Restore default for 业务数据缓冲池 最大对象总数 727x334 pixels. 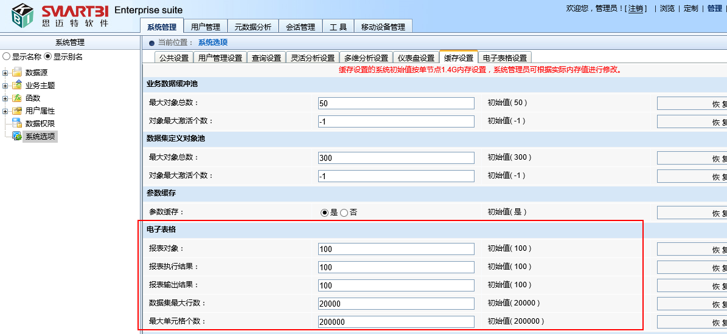tap(692, 103)
